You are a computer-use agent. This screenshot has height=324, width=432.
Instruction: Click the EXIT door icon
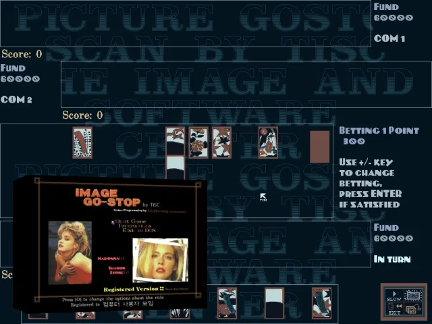click(394, 309)
